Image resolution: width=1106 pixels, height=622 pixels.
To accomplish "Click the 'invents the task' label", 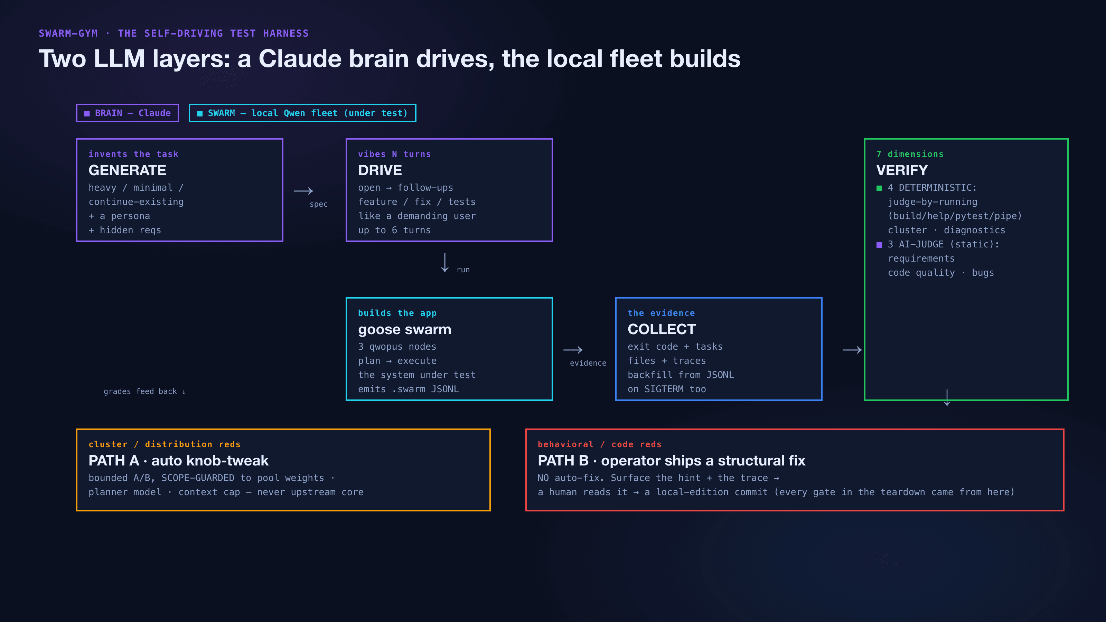I will (133, 154).
